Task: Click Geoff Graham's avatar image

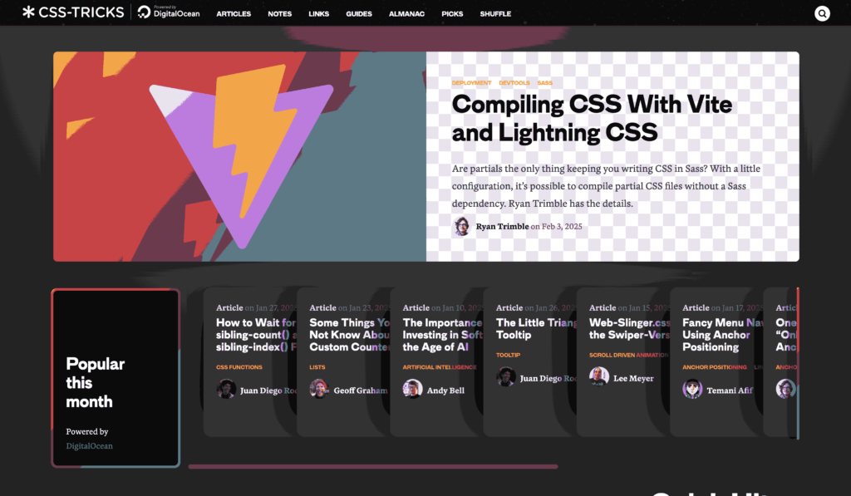Action: click(x=319, y=389)
